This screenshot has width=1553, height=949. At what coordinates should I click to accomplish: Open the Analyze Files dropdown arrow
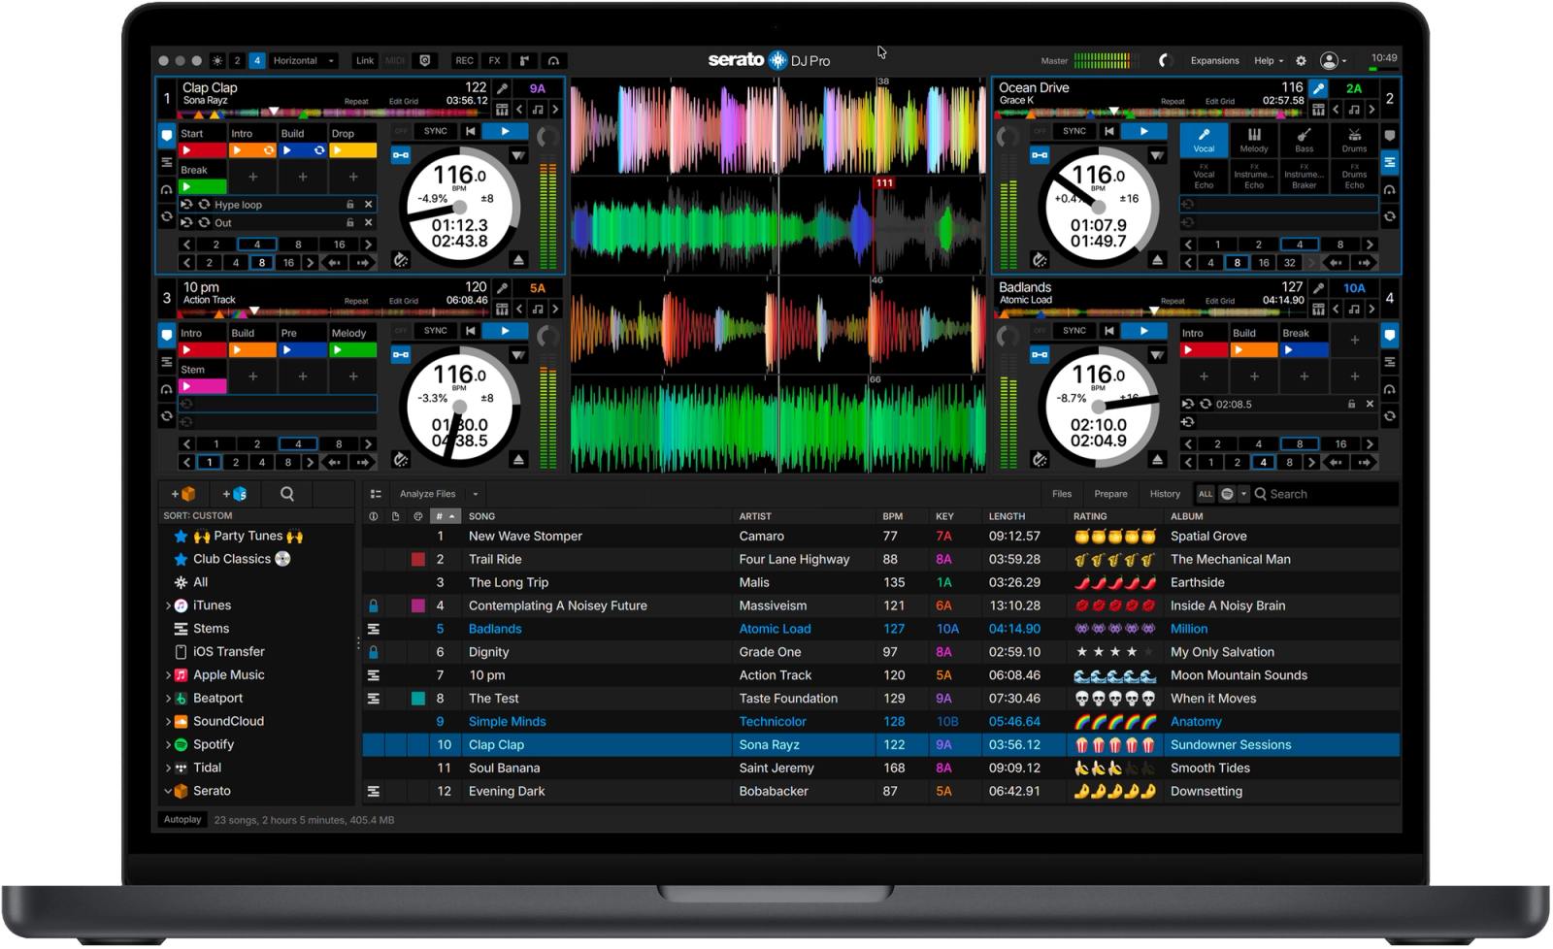click(476, 494)
